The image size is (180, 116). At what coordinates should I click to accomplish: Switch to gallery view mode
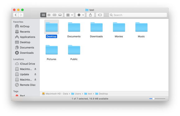60,15
